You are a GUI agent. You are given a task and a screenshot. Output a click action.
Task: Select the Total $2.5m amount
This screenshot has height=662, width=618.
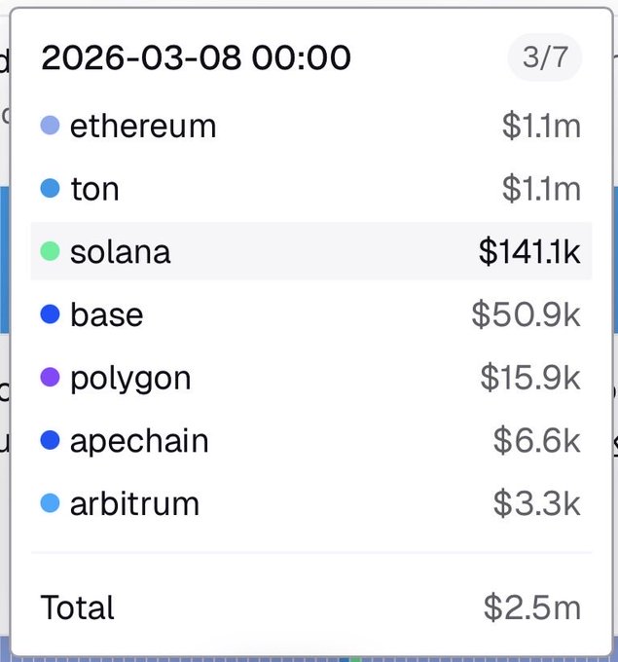532,607
